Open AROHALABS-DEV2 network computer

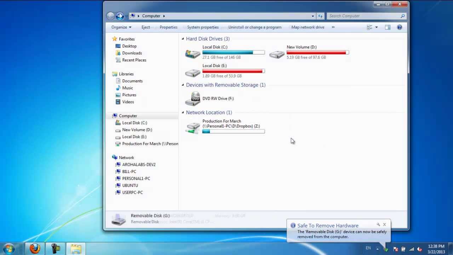click(139, 165)
